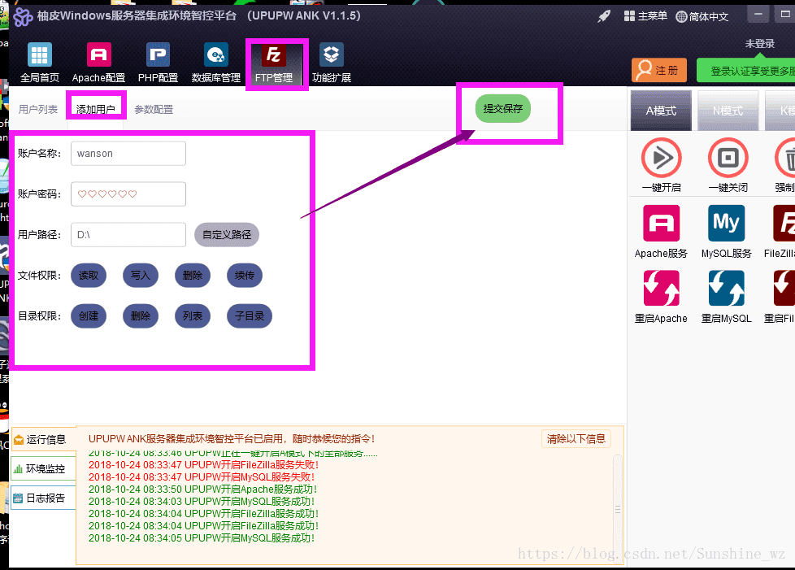The width and height of the screenshot is (795, 570).
Task: Click the 注册 register button
Action: (659, 70)
